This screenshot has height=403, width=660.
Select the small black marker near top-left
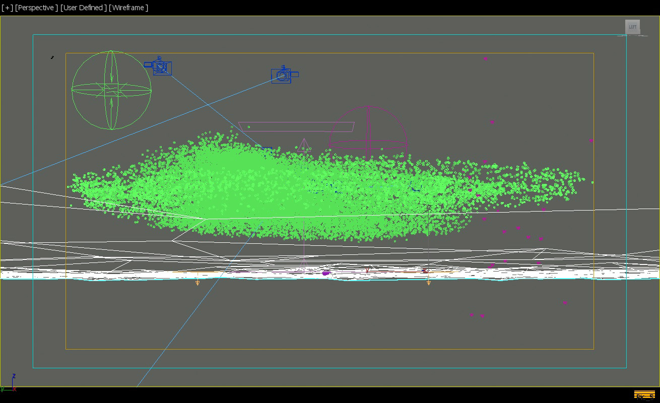click(52, 57)
